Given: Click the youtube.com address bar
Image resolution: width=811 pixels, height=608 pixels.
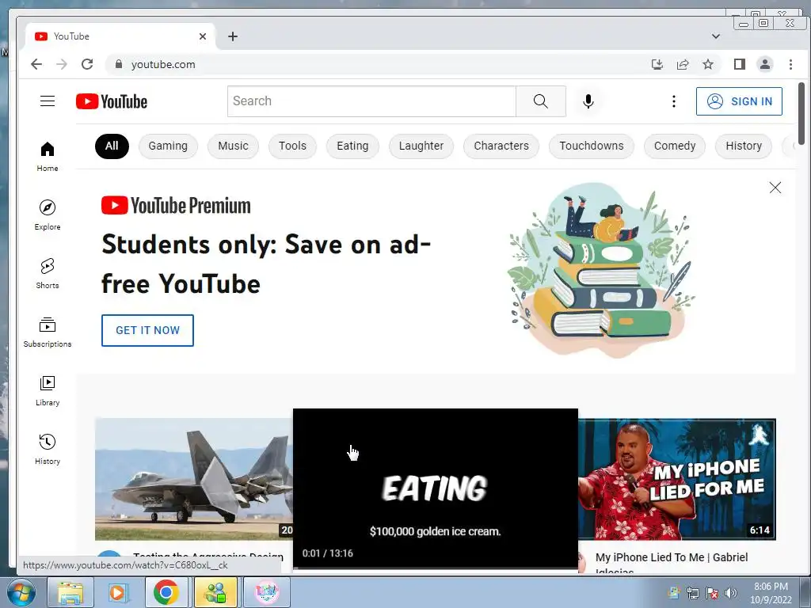Looking at the screenshot, I should (x=378, y=64).
